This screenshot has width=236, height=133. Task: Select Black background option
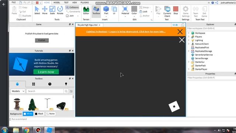[39, 114]
